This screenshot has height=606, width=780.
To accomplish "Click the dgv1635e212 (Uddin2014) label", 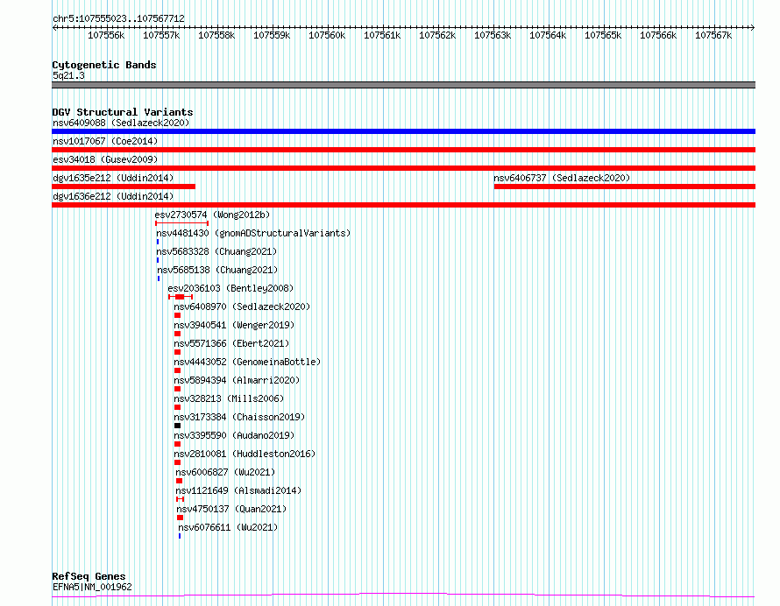I will [x=113, y=178].
